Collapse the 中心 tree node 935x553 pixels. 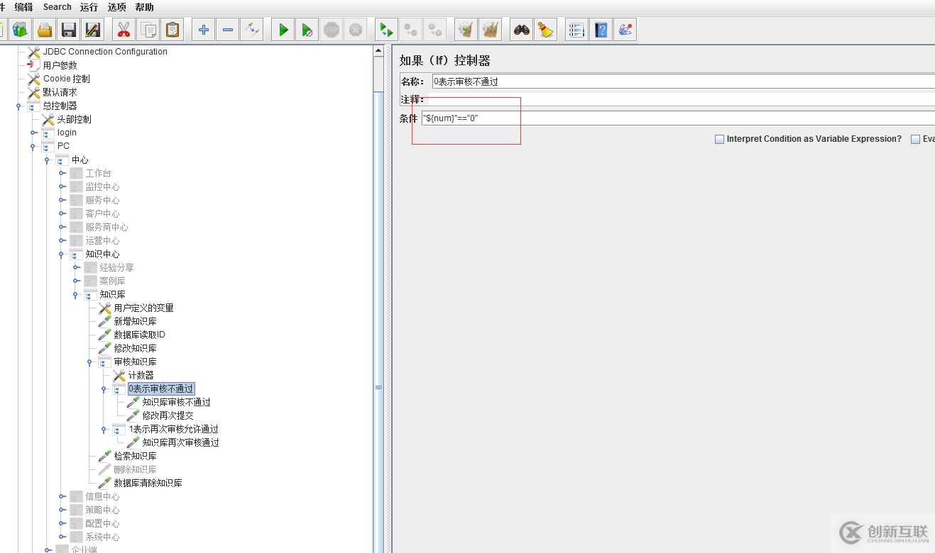(47, 160)
